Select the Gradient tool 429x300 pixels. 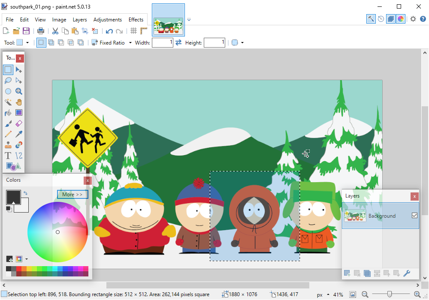pos(18,113)
